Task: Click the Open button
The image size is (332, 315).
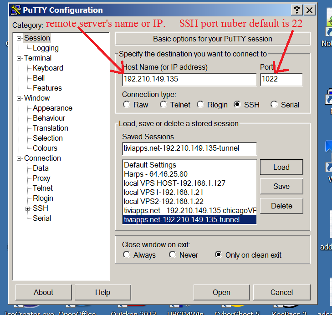Action: click(221, 292)
